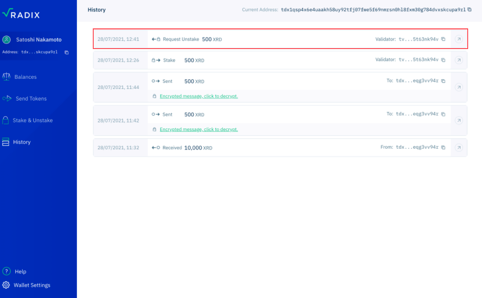Click the From address in Received row
This screenshot has height=298, width=482.
pos(417,147)
